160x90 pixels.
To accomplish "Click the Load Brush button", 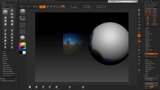I will (x=5, y=5).
